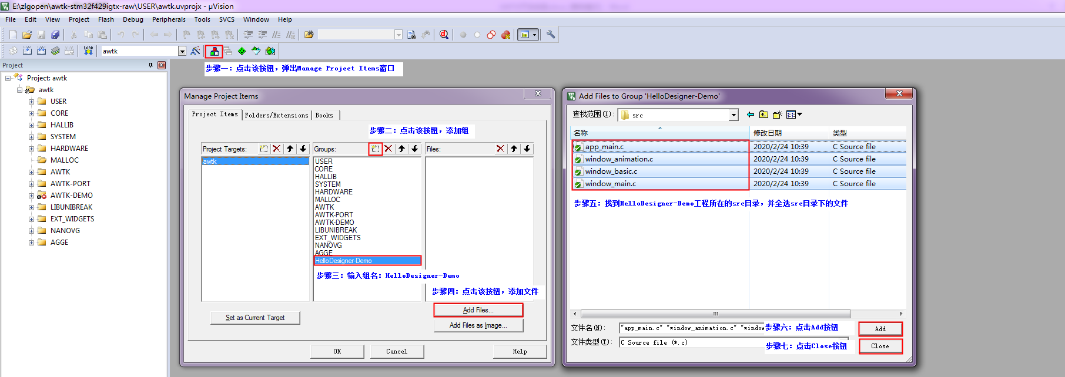
Task: Click the Add button in Add Files dialog
Action: (x=880, y=329)
